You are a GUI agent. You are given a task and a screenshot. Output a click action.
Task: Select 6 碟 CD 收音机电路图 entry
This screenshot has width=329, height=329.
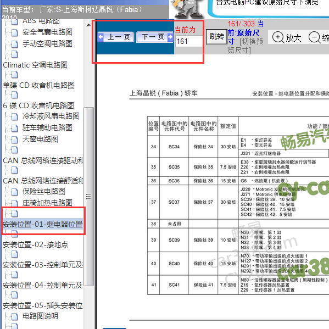38,105
